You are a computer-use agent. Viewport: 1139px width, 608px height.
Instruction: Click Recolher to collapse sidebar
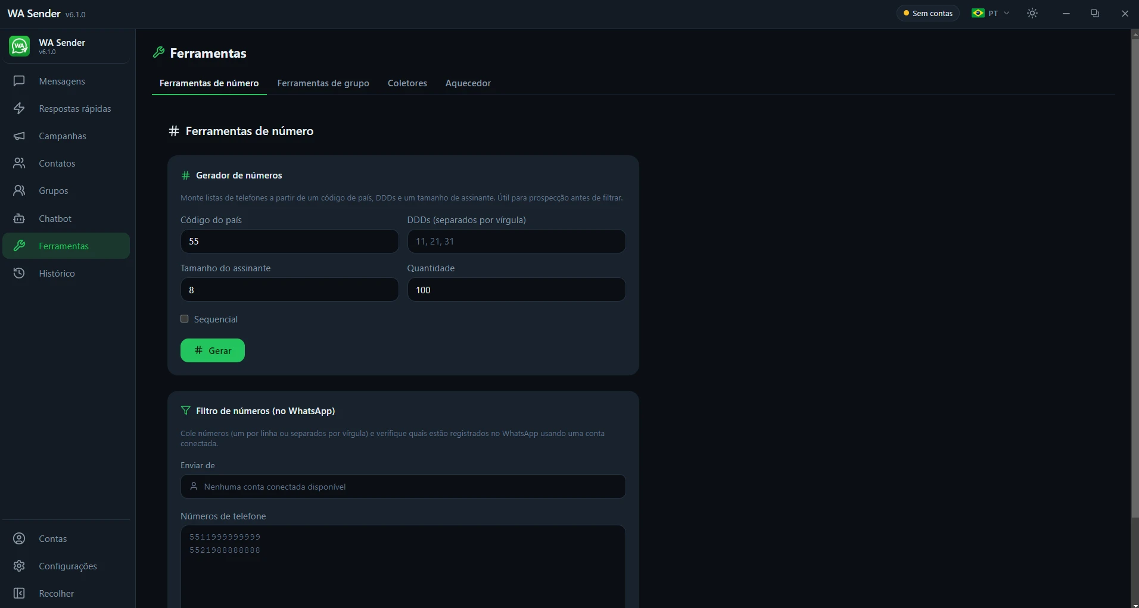tap(66, 593)
